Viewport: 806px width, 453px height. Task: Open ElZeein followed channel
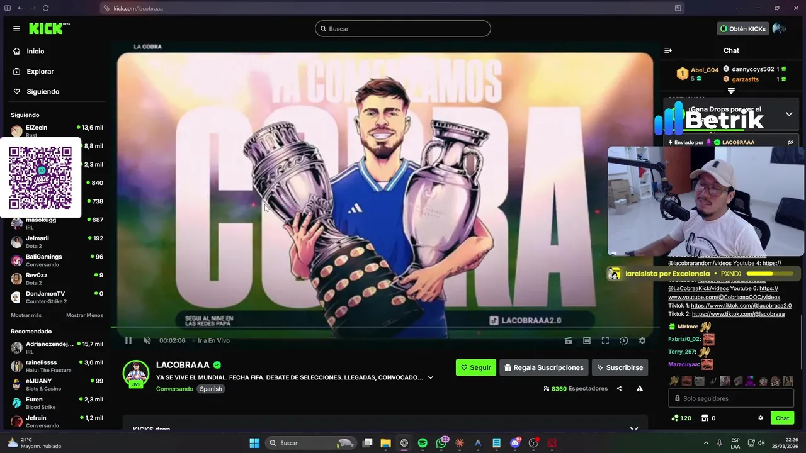click(57, 130)
